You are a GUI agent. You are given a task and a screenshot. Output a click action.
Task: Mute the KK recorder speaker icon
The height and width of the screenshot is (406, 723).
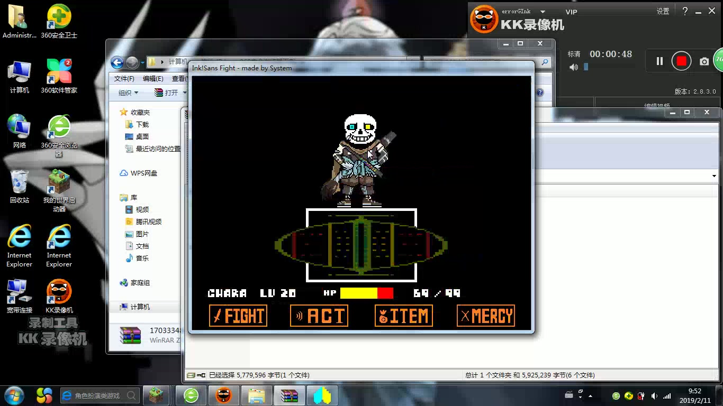click(x=574, y=67)
